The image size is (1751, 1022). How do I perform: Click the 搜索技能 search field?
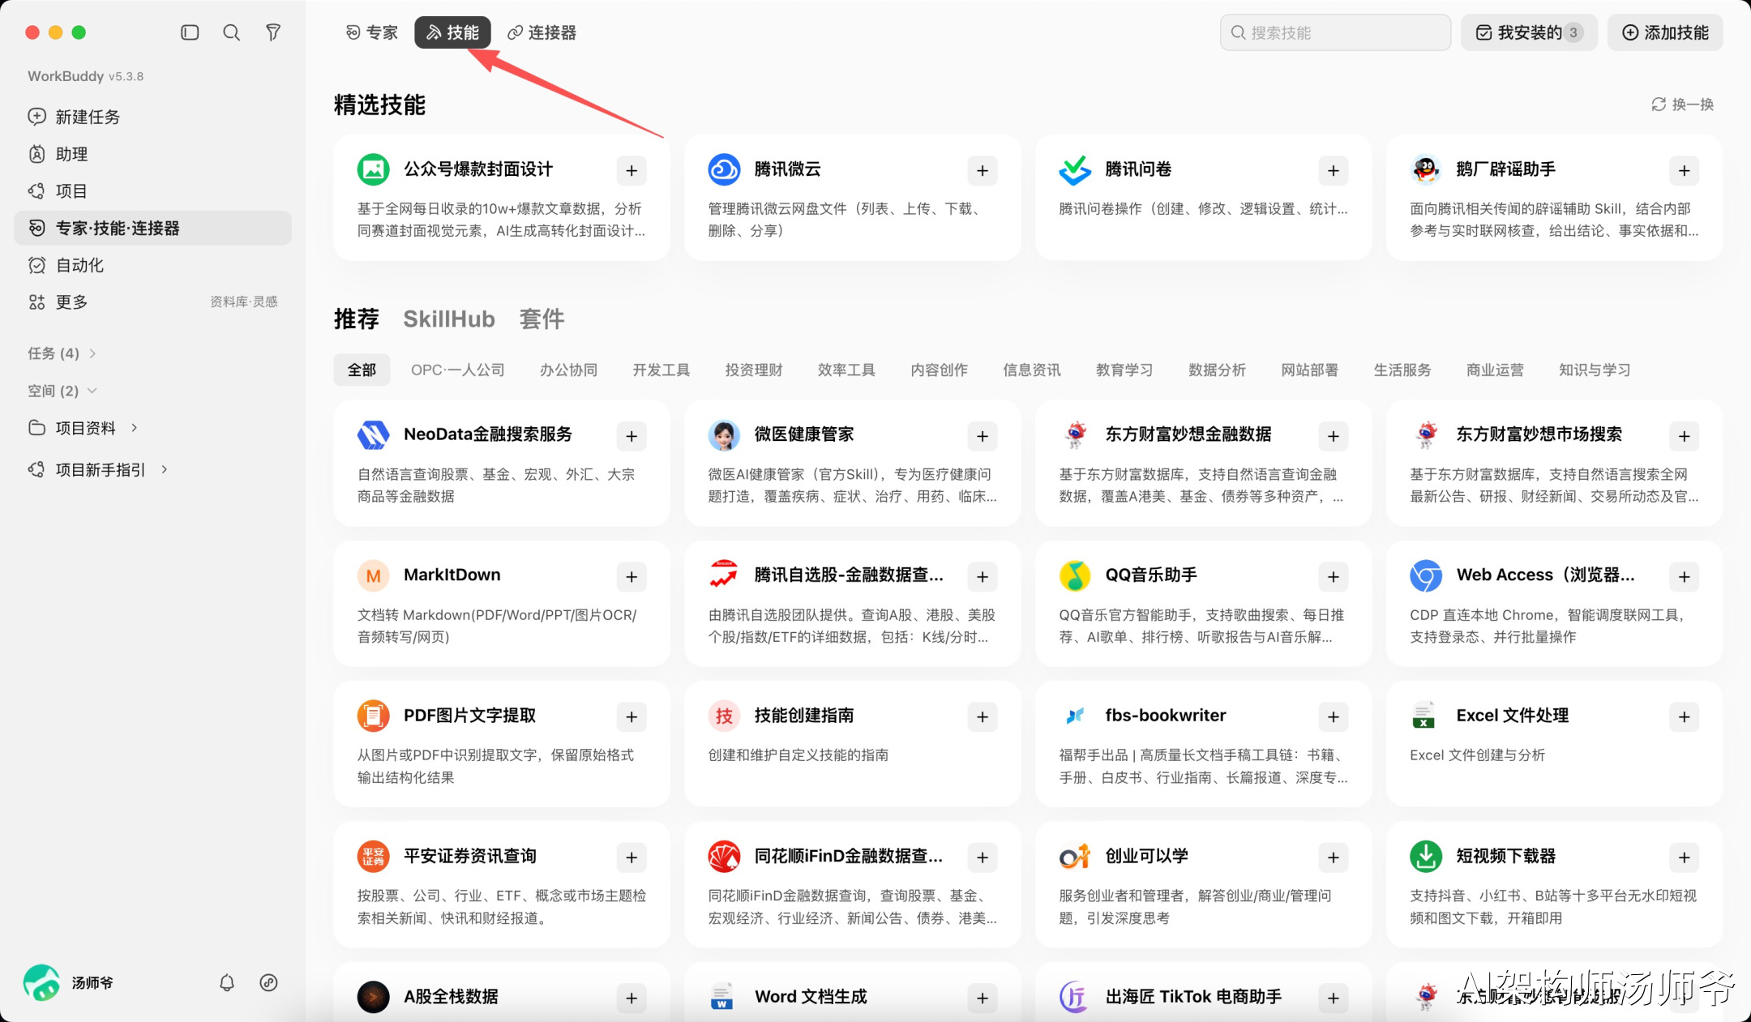tap(1335, 32)
